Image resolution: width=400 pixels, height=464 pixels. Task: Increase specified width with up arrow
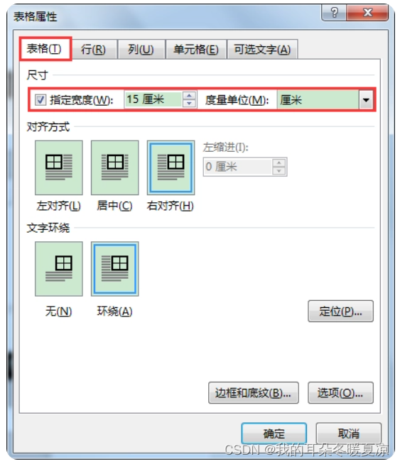[189, 96]
